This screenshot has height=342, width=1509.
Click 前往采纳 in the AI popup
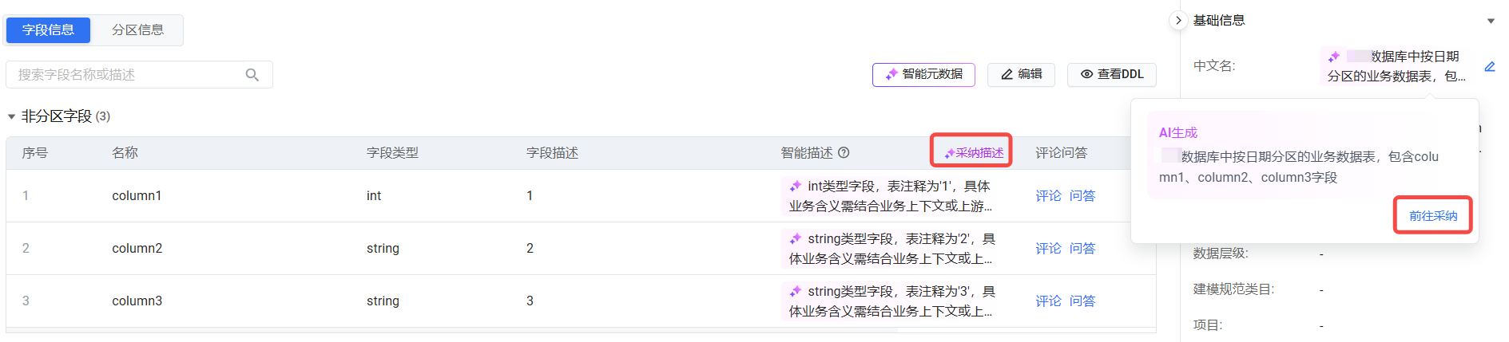[x=1432, y=215]
